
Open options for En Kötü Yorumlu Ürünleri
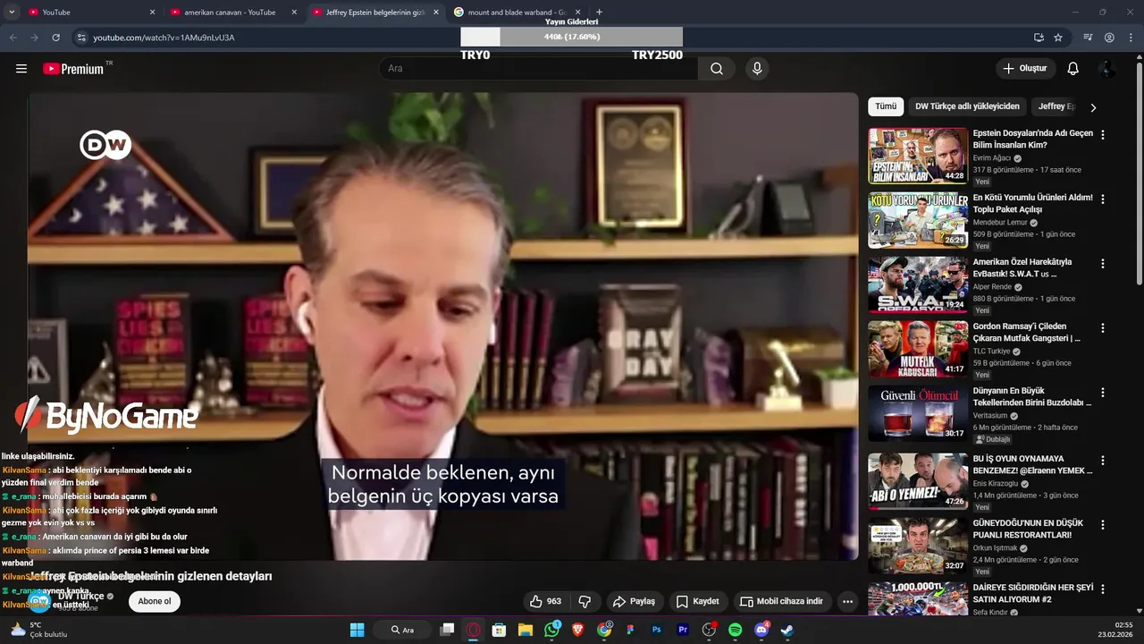click(x=1102, y=199)
